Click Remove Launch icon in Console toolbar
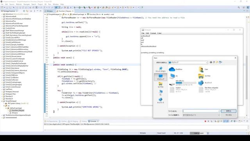The width and height of the screenshot is (250, 141). pyautogui.click(x=208, y=121)
